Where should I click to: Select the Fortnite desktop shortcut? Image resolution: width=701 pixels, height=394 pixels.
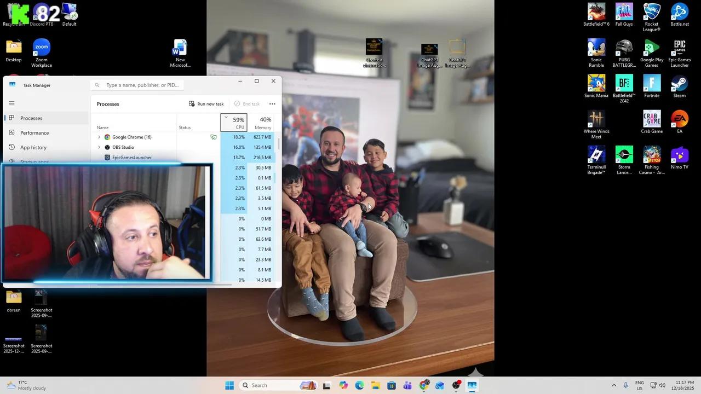[x=652, y=86]
